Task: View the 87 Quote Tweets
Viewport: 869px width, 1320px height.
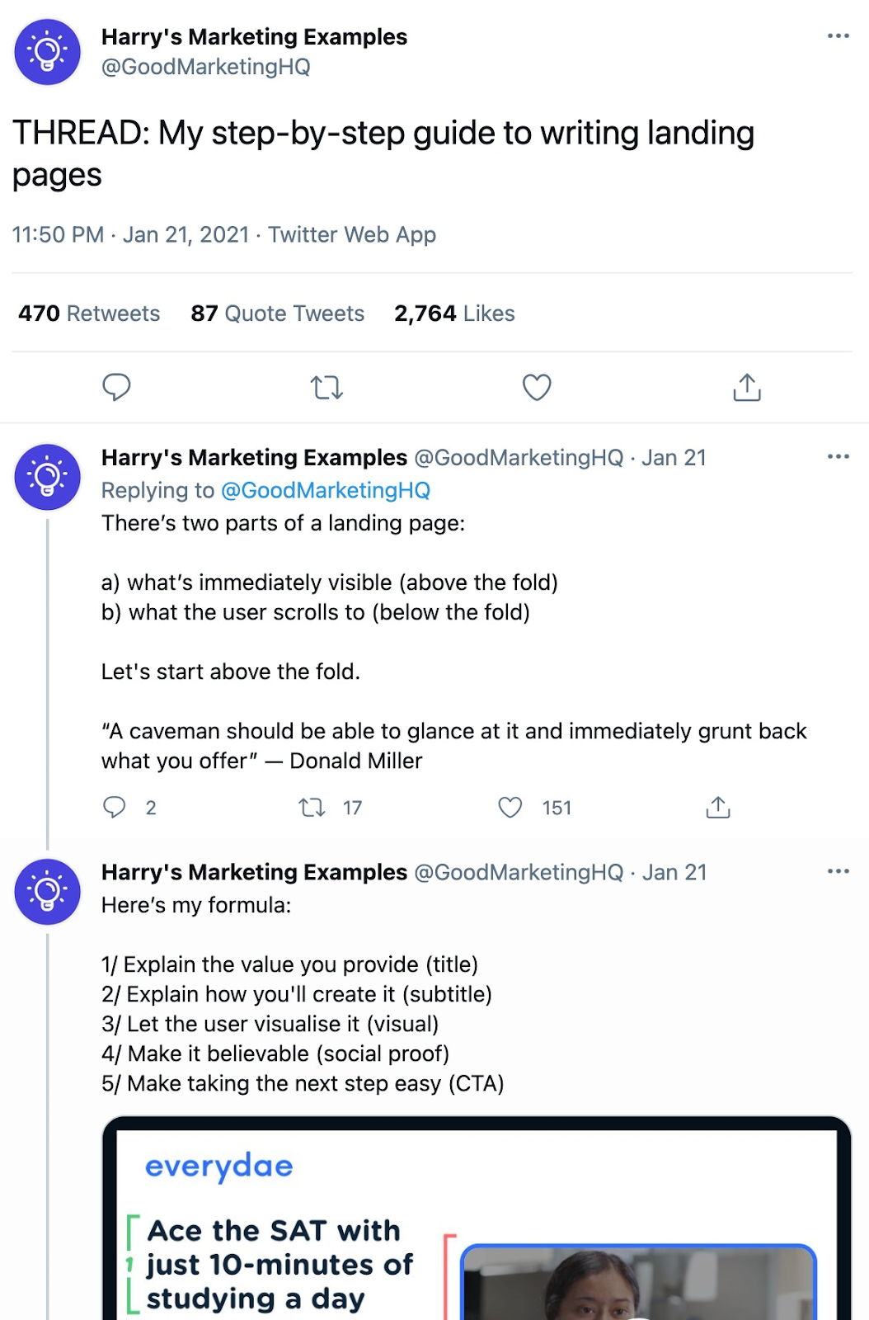Action: (x=277, y=313)
